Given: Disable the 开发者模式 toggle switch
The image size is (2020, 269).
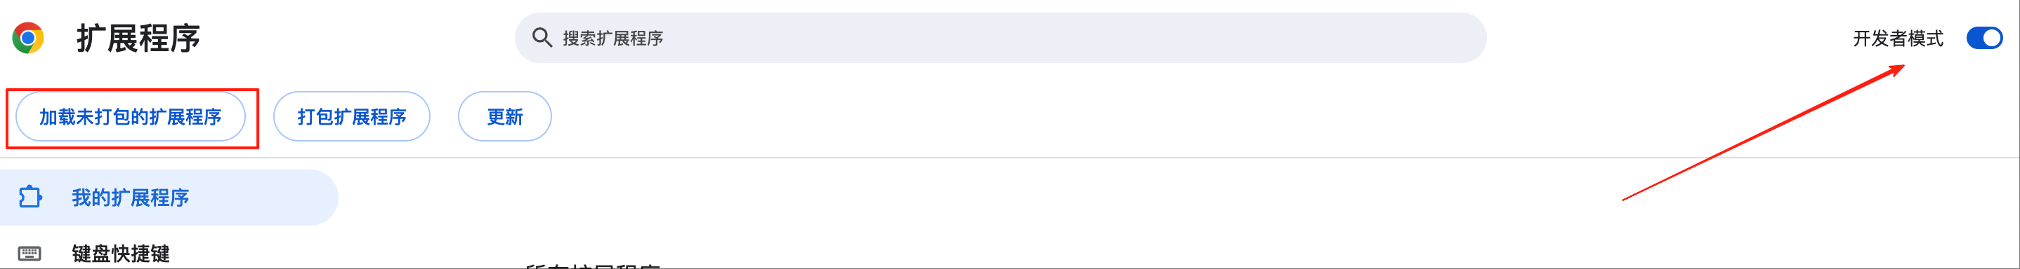Looking at the screenshot, I should (x=1984, y=38).
